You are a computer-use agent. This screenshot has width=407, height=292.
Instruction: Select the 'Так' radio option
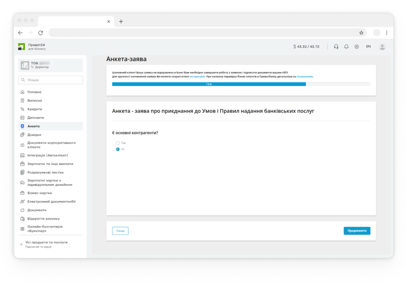tap(118, 143)
